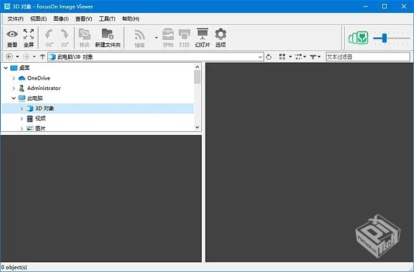Go back with the back arrow button
The height and width of the screenshot is (272, 414).
click(x=9, y=57)
